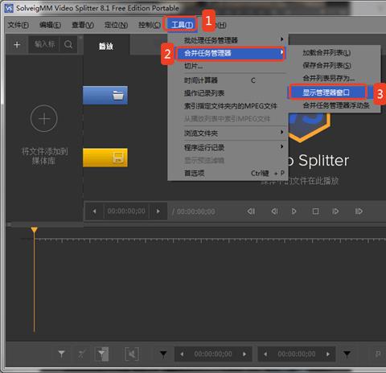Jump to next marker playback icon

tap(359, 211)
